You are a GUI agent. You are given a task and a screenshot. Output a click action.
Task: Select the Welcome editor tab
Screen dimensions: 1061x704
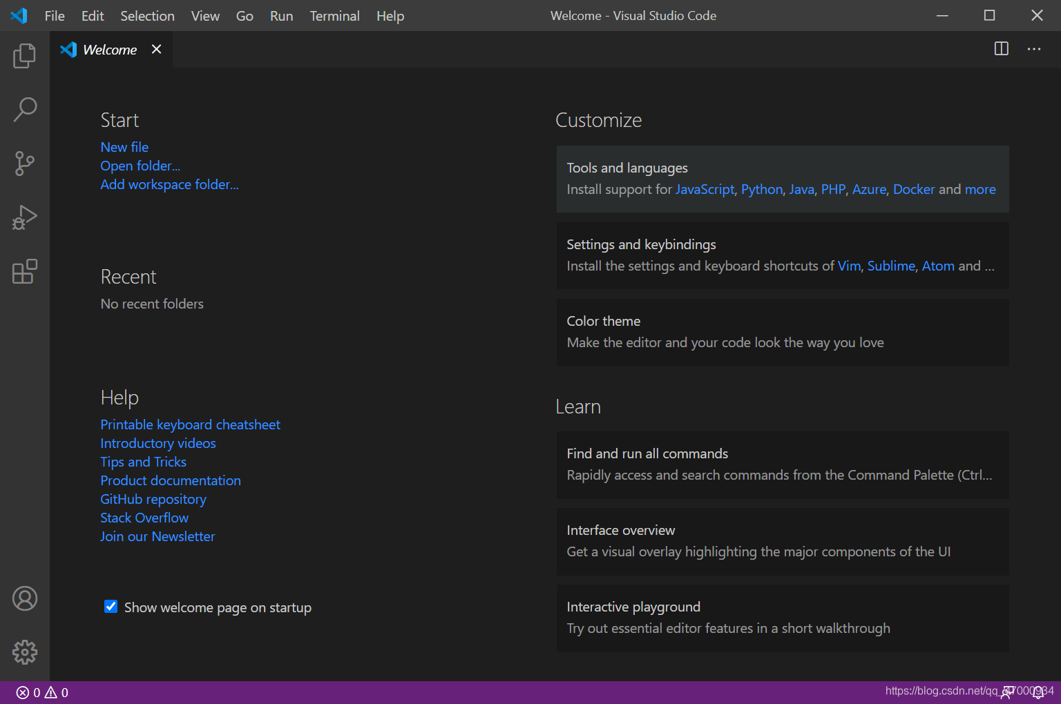point(111,49)
